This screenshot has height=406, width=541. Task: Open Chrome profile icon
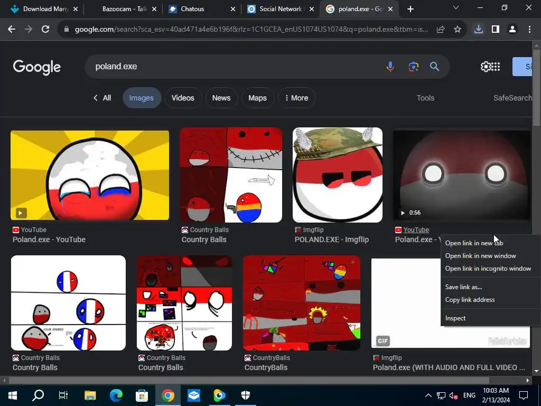(512, 30)
